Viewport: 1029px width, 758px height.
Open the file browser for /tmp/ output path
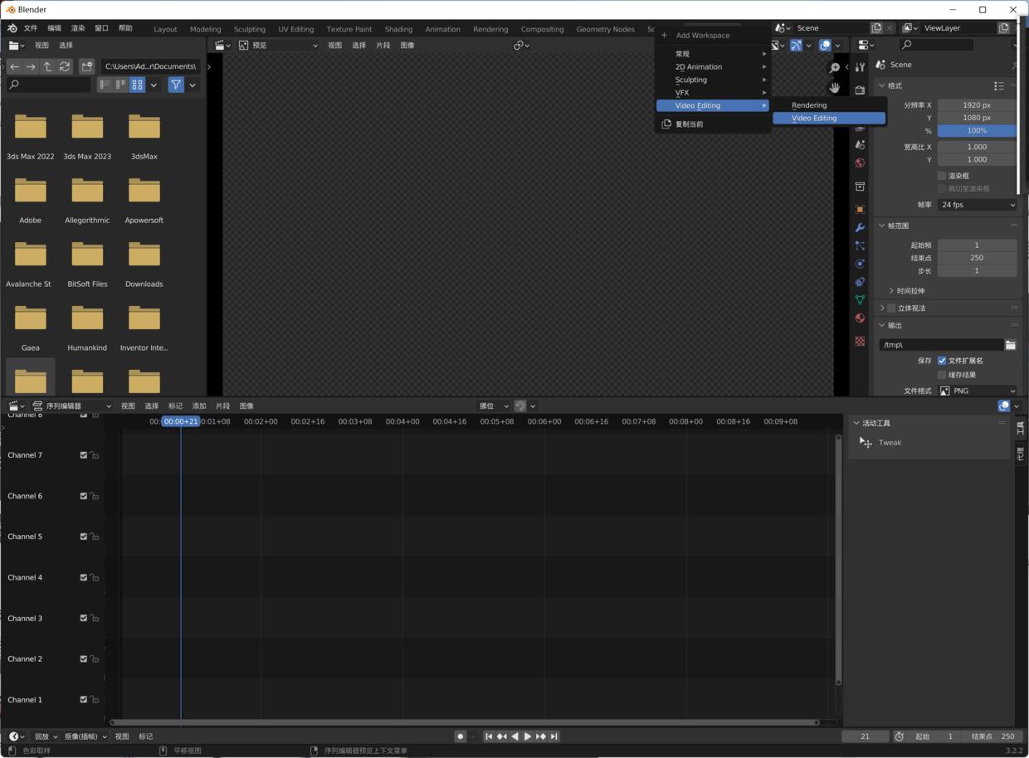[x=1011, y=344]
